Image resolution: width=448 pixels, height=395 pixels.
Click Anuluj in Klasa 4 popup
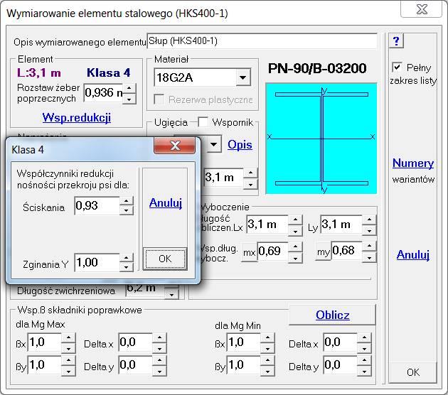pos(166,203)
